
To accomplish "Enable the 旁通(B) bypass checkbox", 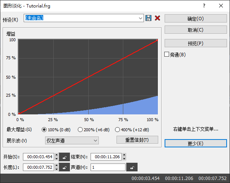I will pos(166,54).
